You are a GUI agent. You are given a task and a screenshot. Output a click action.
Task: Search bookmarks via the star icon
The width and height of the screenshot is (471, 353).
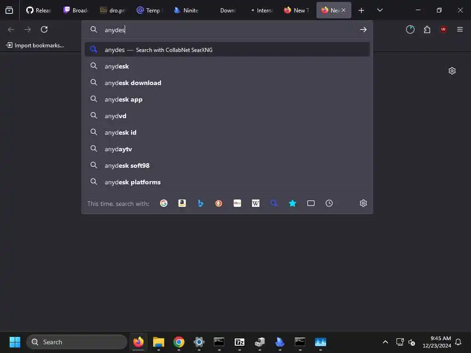[x=292, y=203]
